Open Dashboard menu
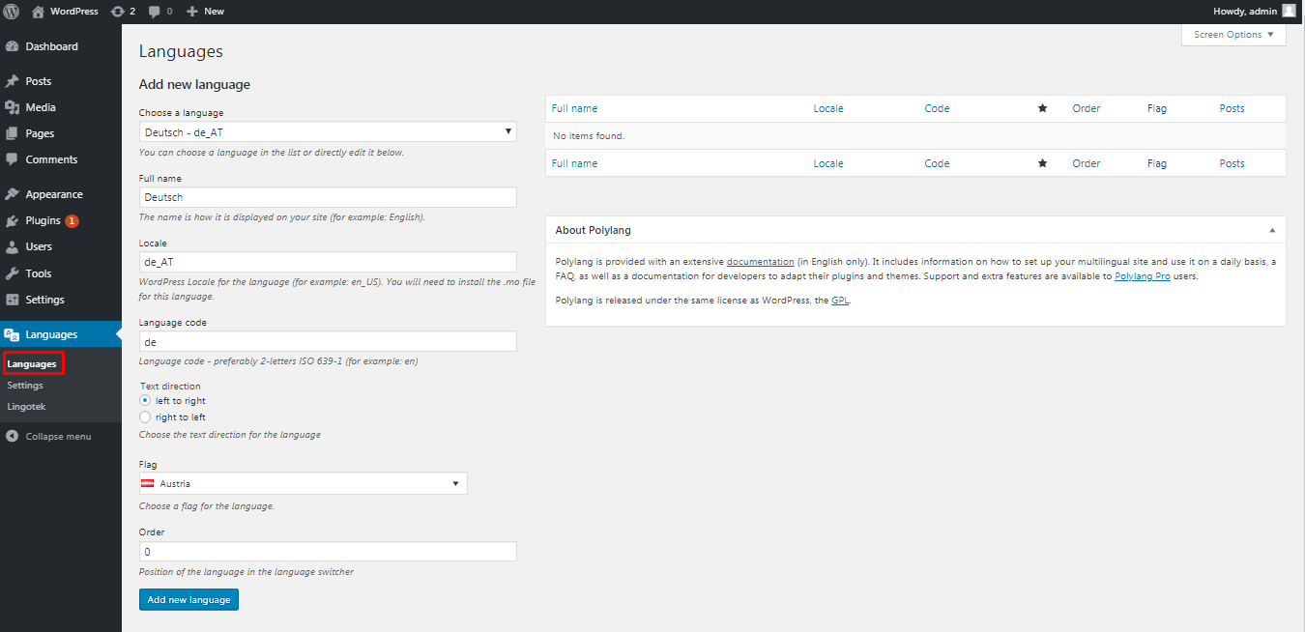Image resolution: width=1305 pixels, height=632 pixels. coord(52,46)
